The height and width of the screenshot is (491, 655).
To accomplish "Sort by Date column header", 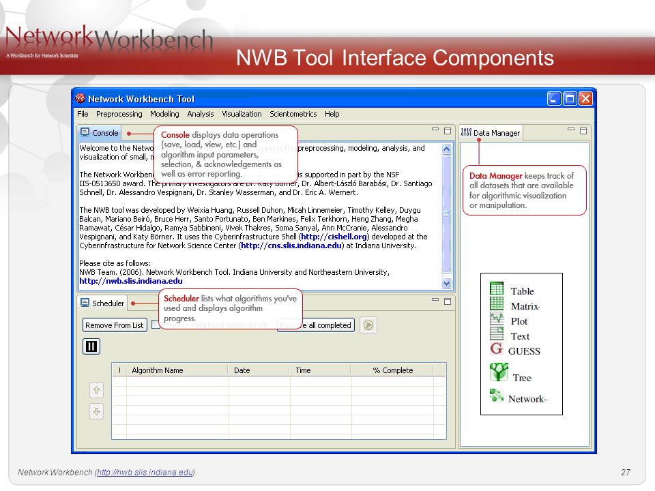I will [x=259, y=370].
